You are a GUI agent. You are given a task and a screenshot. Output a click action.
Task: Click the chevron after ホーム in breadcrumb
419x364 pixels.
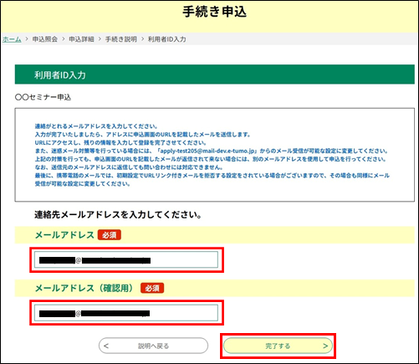pyautogui.click(x=27, y=39)
